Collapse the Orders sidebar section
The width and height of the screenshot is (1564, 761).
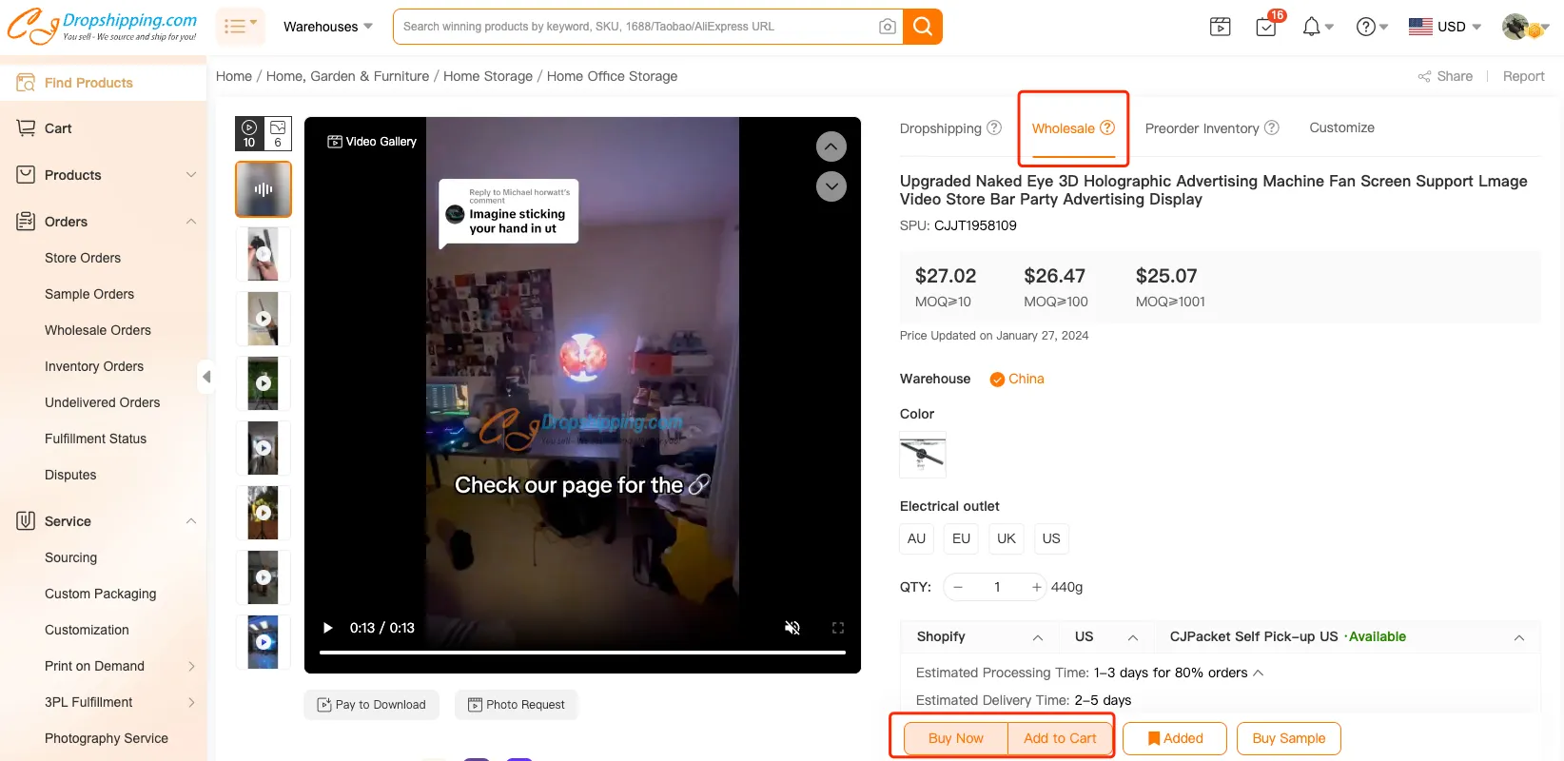click(x=191, y=222)
